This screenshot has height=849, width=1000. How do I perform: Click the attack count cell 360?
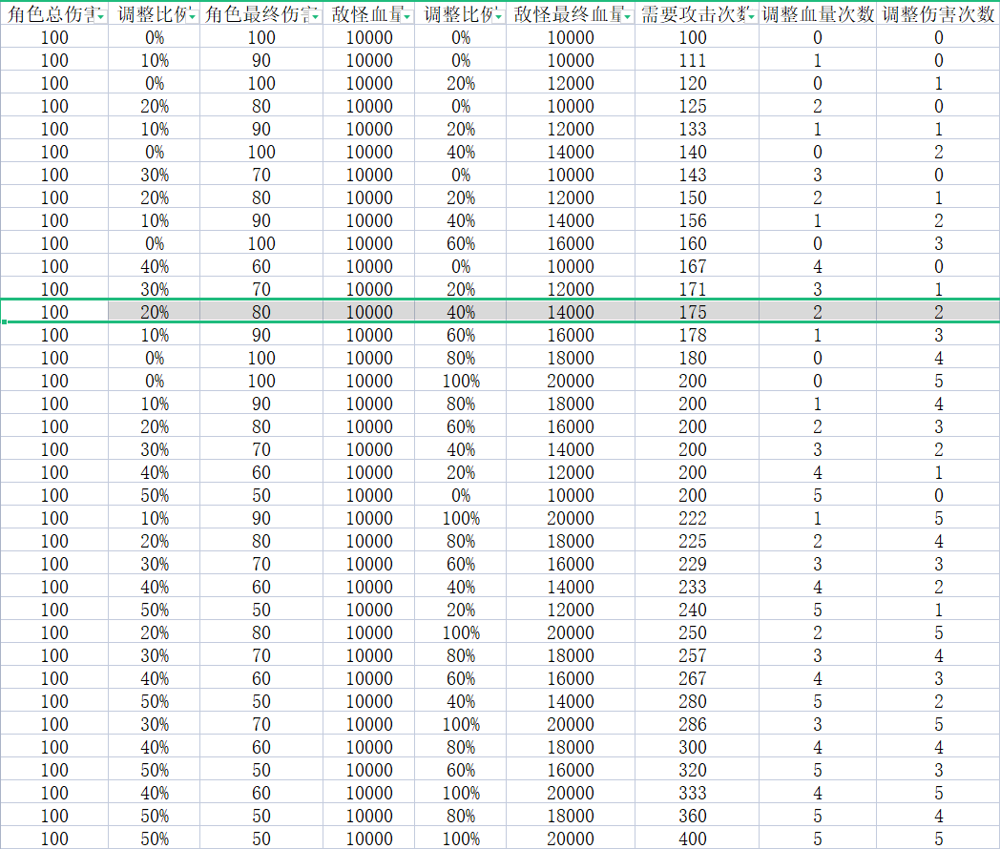692,816
